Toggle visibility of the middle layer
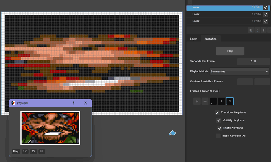 click(266, 14)
